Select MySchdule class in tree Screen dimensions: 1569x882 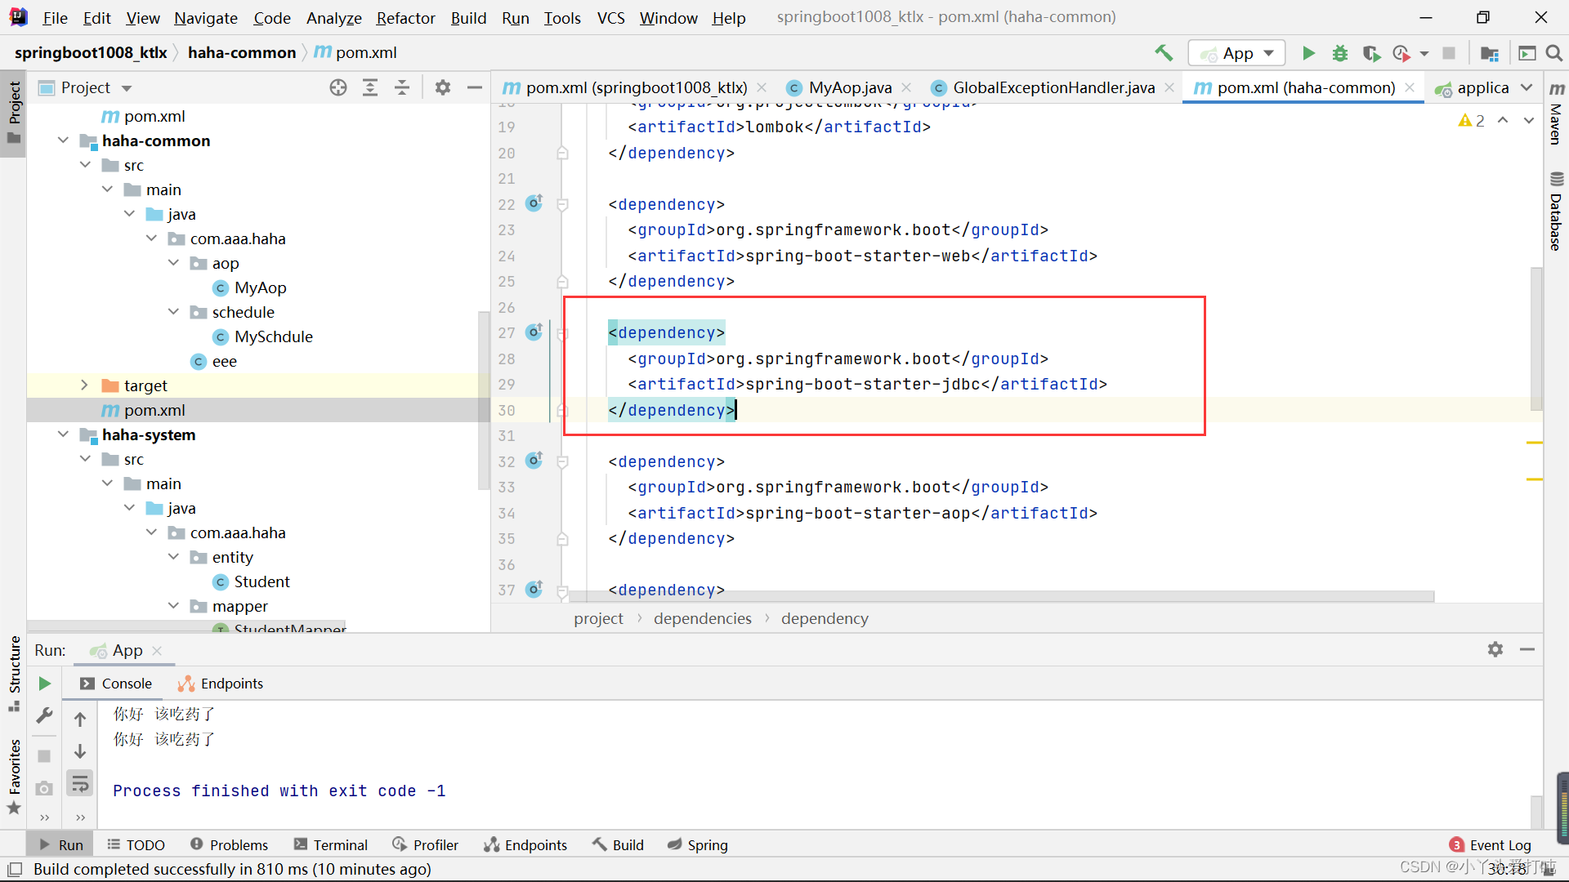[273, 336]
